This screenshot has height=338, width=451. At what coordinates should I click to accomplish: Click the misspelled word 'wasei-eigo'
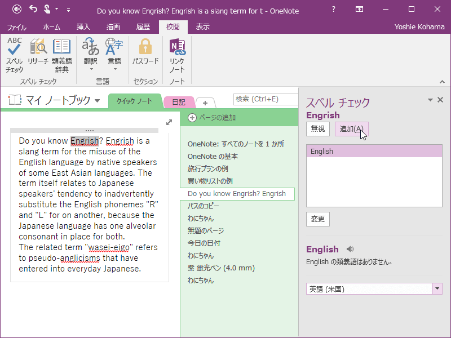pyautogui.click(x=109, y=247)
